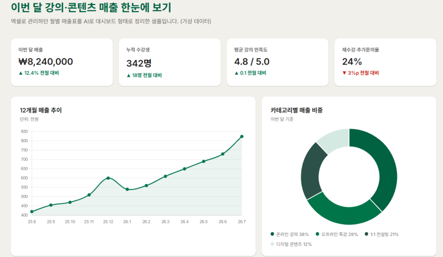Click the 26.4 data point on line chart
This screenshot has width=443, height=257.
(184, 169)
